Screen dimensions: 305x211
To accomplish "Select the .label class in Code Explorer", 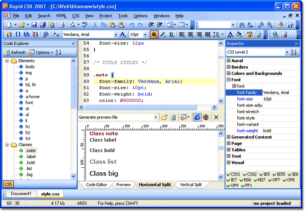I will [x=30, y=157].
